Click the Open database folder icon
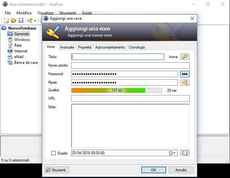Screen dimensions: 230x178 [14, 20]
